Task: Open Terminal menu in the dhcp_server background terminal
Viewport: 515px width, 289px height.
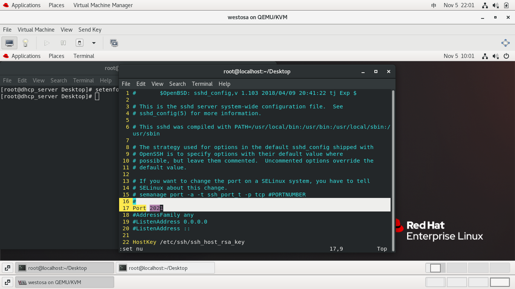Action: (83, 81)
